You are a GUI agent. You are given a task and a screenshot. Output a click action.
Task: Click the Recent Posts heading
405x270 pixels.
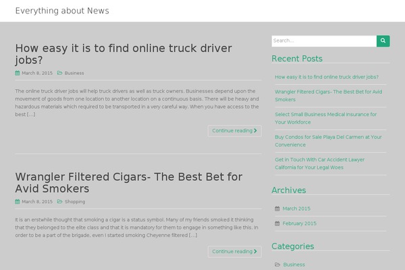pyautogui.click(x=297, y=59)
